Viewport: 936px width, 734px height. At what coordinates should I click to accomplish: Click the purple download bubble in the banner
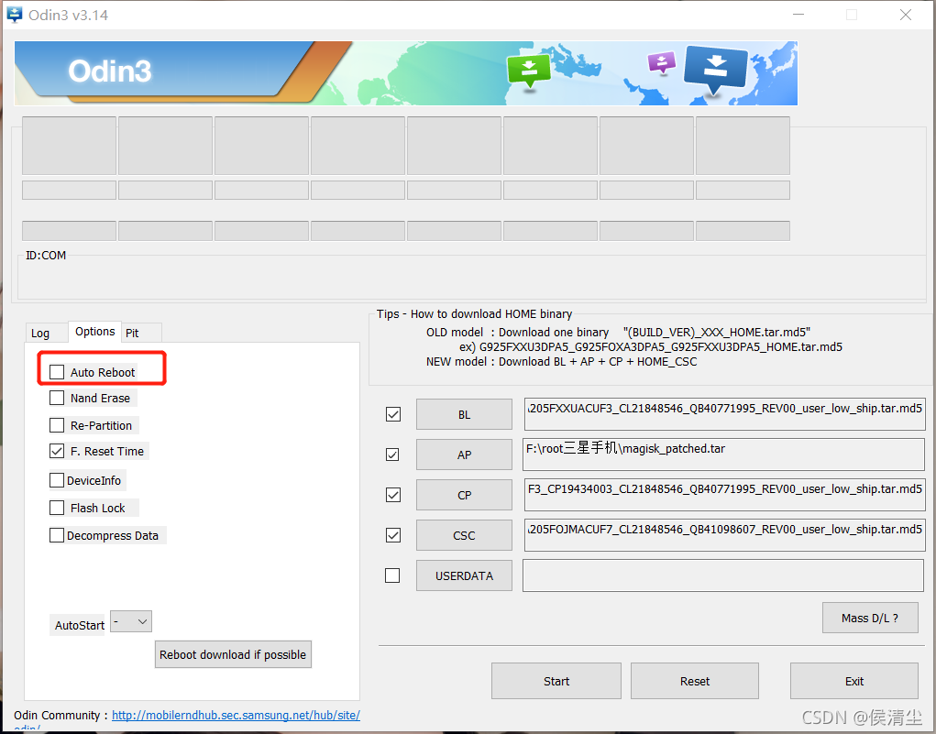661,62
